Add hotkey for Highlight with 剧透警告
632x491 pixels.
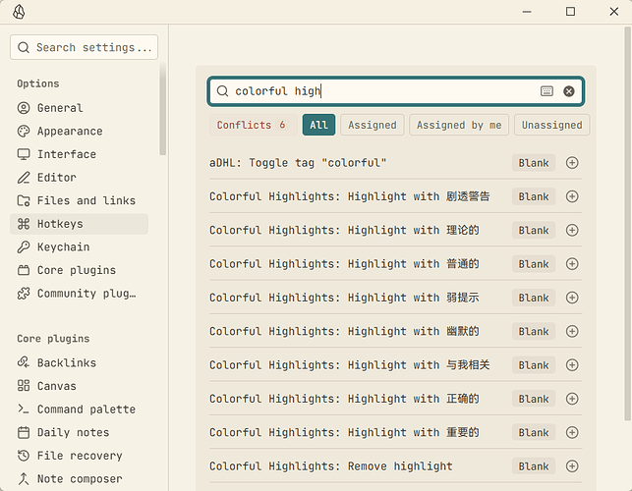coord(572,196)
